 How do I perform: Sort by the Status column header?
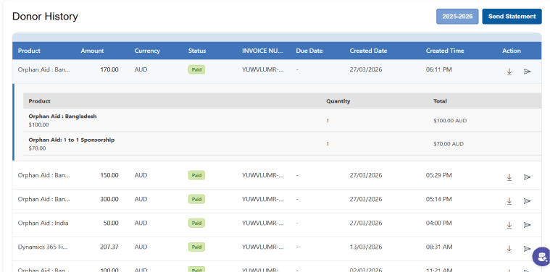[x=197, y=51]
